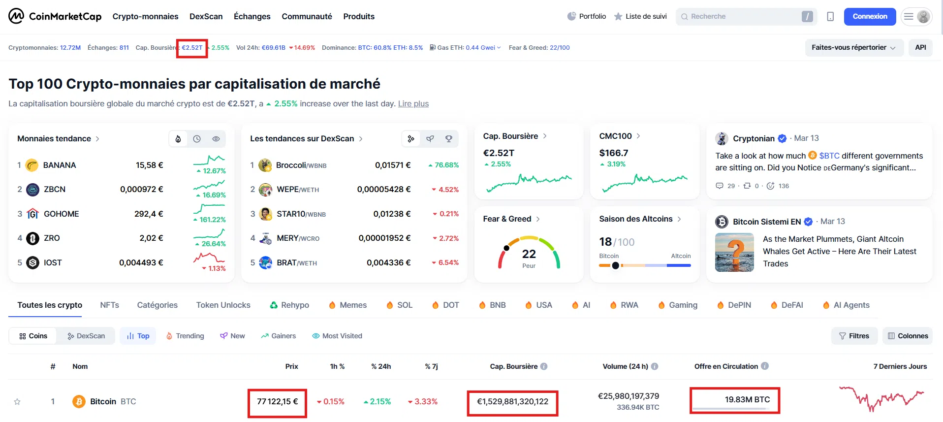The height and width of the screenshot is (422, 943).
Task: Select DexScan trophy icon filter
Action: tap(449, 139)
